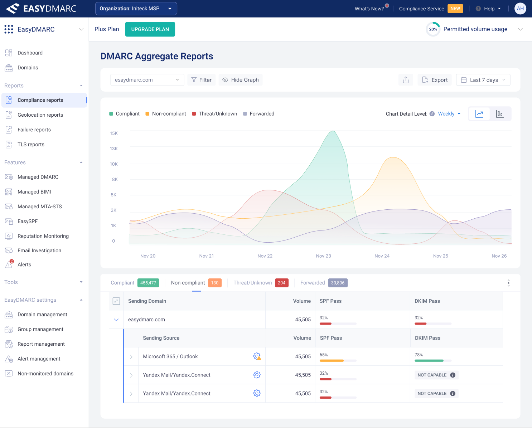Open the three-dot menu above the table
532x428 pixels.
coord(508,283)
